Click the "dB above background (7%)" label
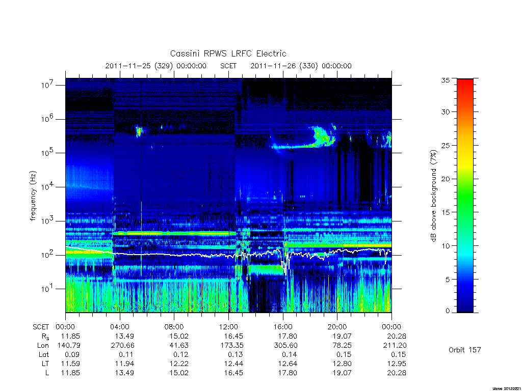Screen dimensions: 522x391 433,196
